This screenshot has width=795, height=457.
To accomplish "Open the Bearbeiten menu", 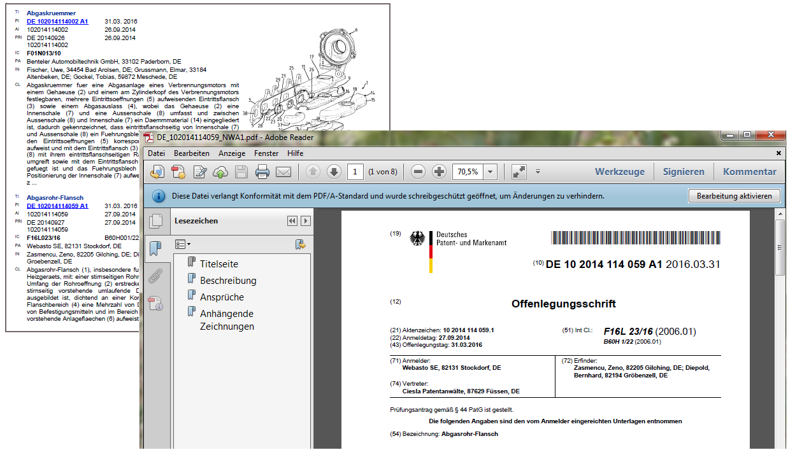I will pyautogui.click(x=192, y=153).
